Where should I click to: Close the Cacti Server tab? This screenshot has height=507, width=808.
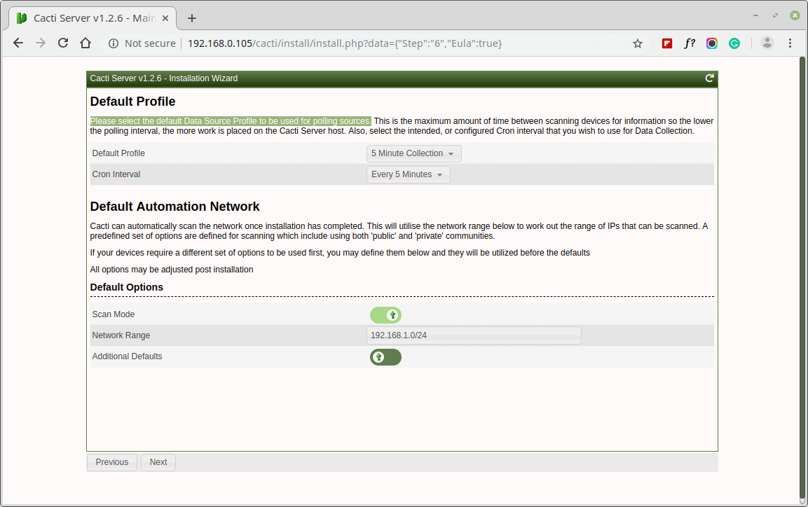(x=165, y=18)
